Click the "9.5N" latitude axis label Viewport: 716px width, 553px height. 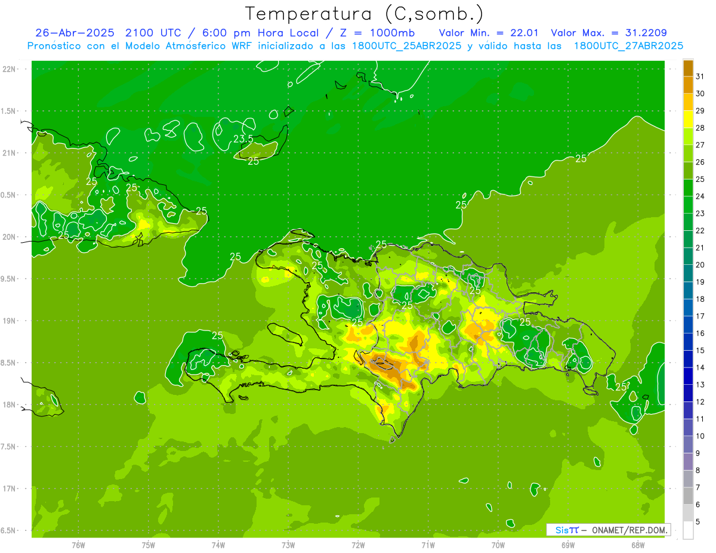point(8,279)
